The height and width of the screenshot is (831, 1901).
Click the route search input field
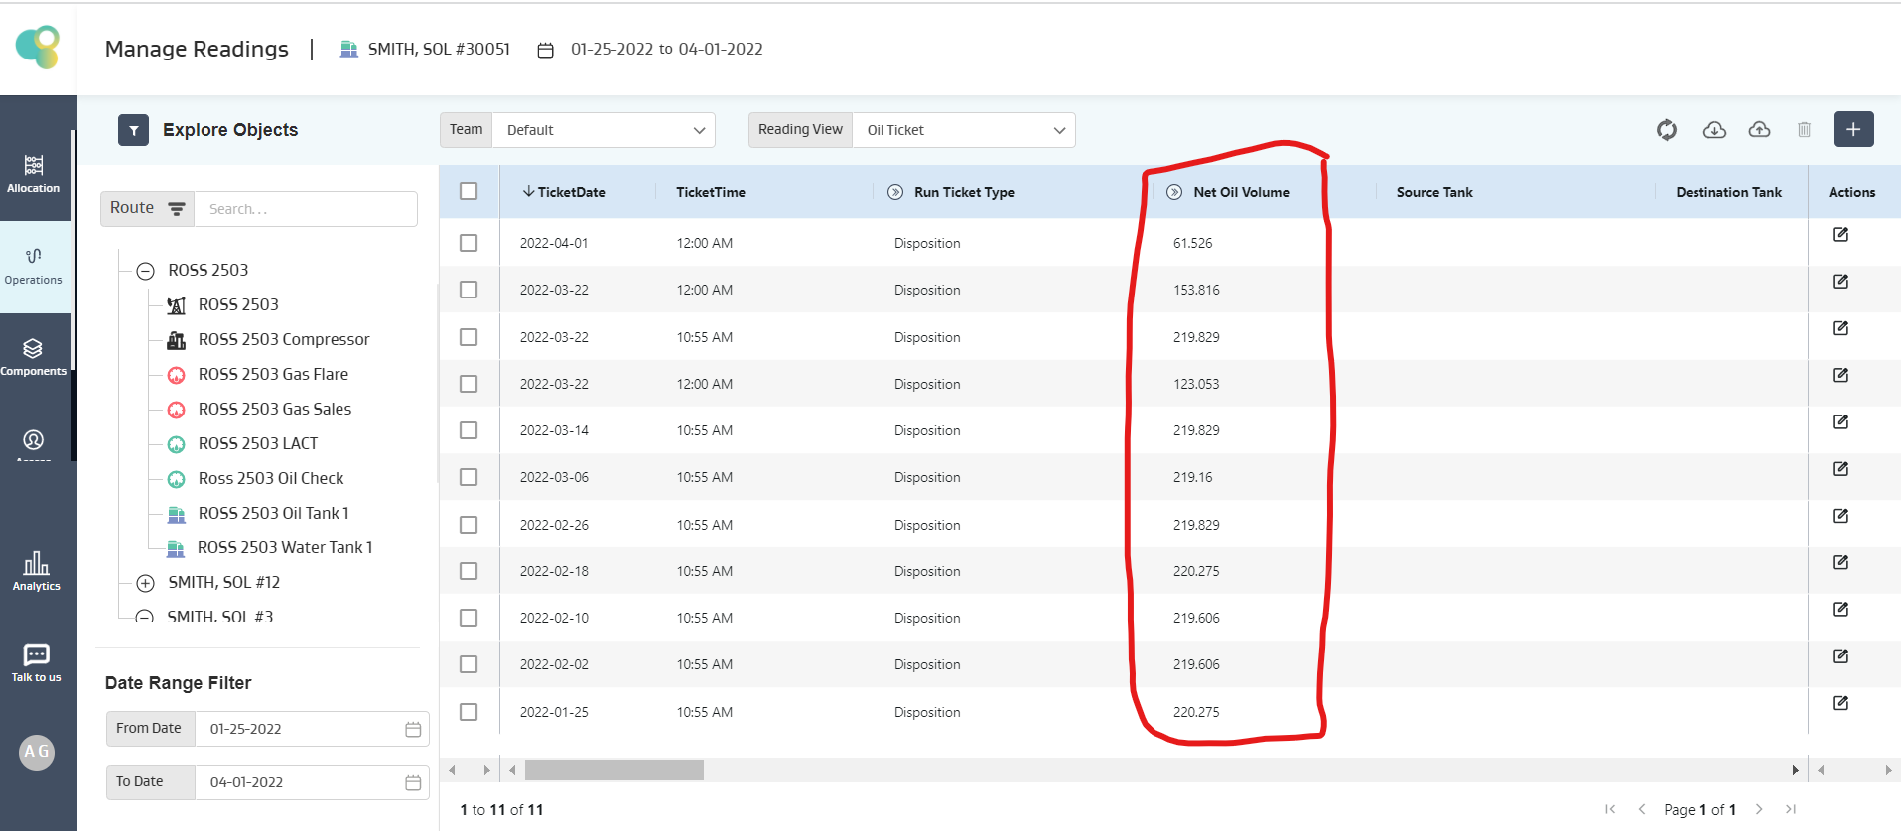point(305,209)
